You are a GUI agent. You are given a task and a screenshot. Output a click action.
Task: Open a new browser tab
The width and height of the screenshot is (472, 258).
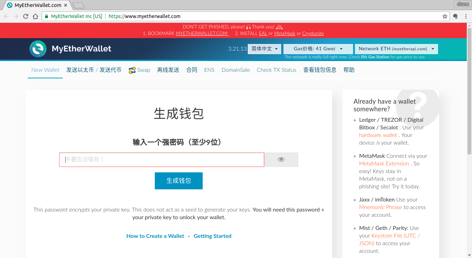click(78, 5)
